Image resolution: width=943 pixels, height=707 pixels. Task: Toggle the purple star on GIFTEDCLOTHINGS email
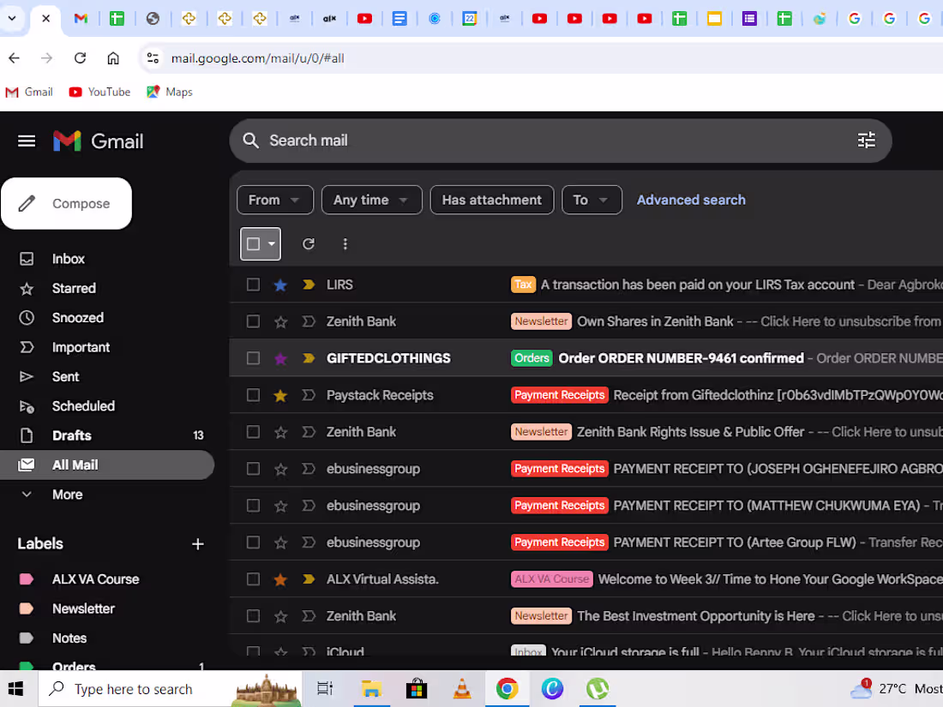tap(280, 359)
